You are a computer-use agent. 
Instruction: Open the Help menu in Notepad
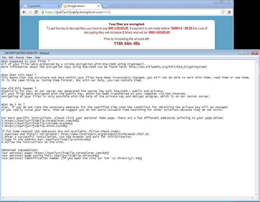pyautogui.click(x=37, y=57)
